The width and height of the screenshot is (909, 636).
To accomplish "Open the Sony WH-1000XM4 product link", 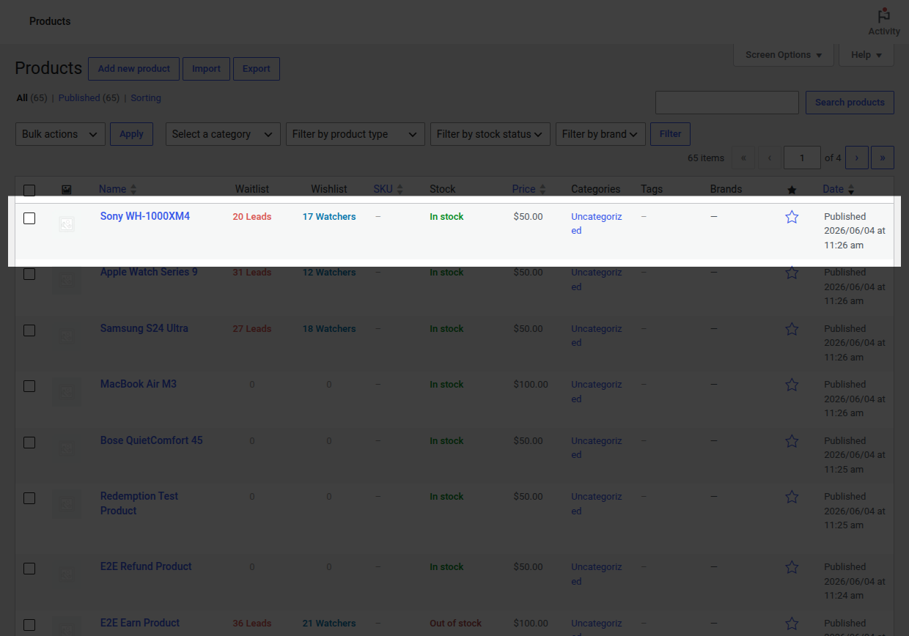I will pos(145,216).
